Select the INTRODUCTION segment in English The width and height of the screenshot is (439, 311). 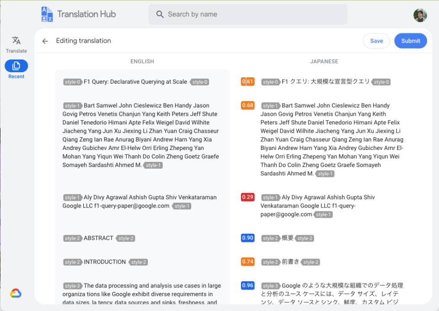click(105, 262)
